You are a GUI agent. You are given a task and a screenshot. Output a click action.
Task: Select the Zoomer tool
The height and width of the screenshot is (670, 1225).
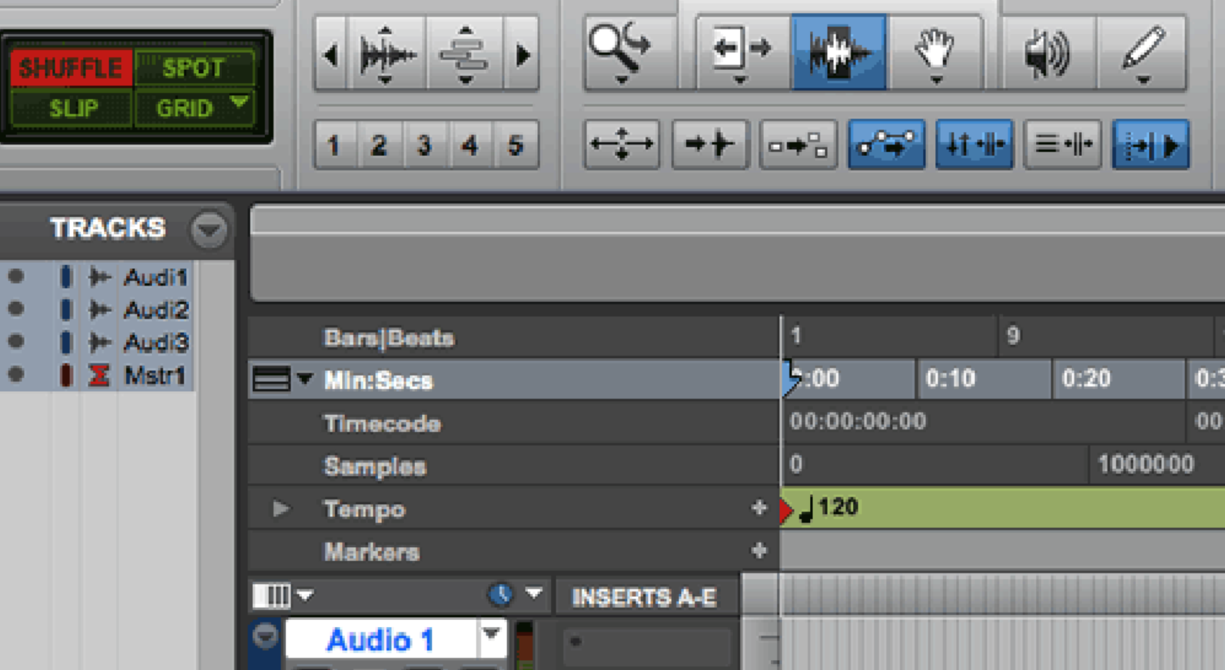[619, 52]
